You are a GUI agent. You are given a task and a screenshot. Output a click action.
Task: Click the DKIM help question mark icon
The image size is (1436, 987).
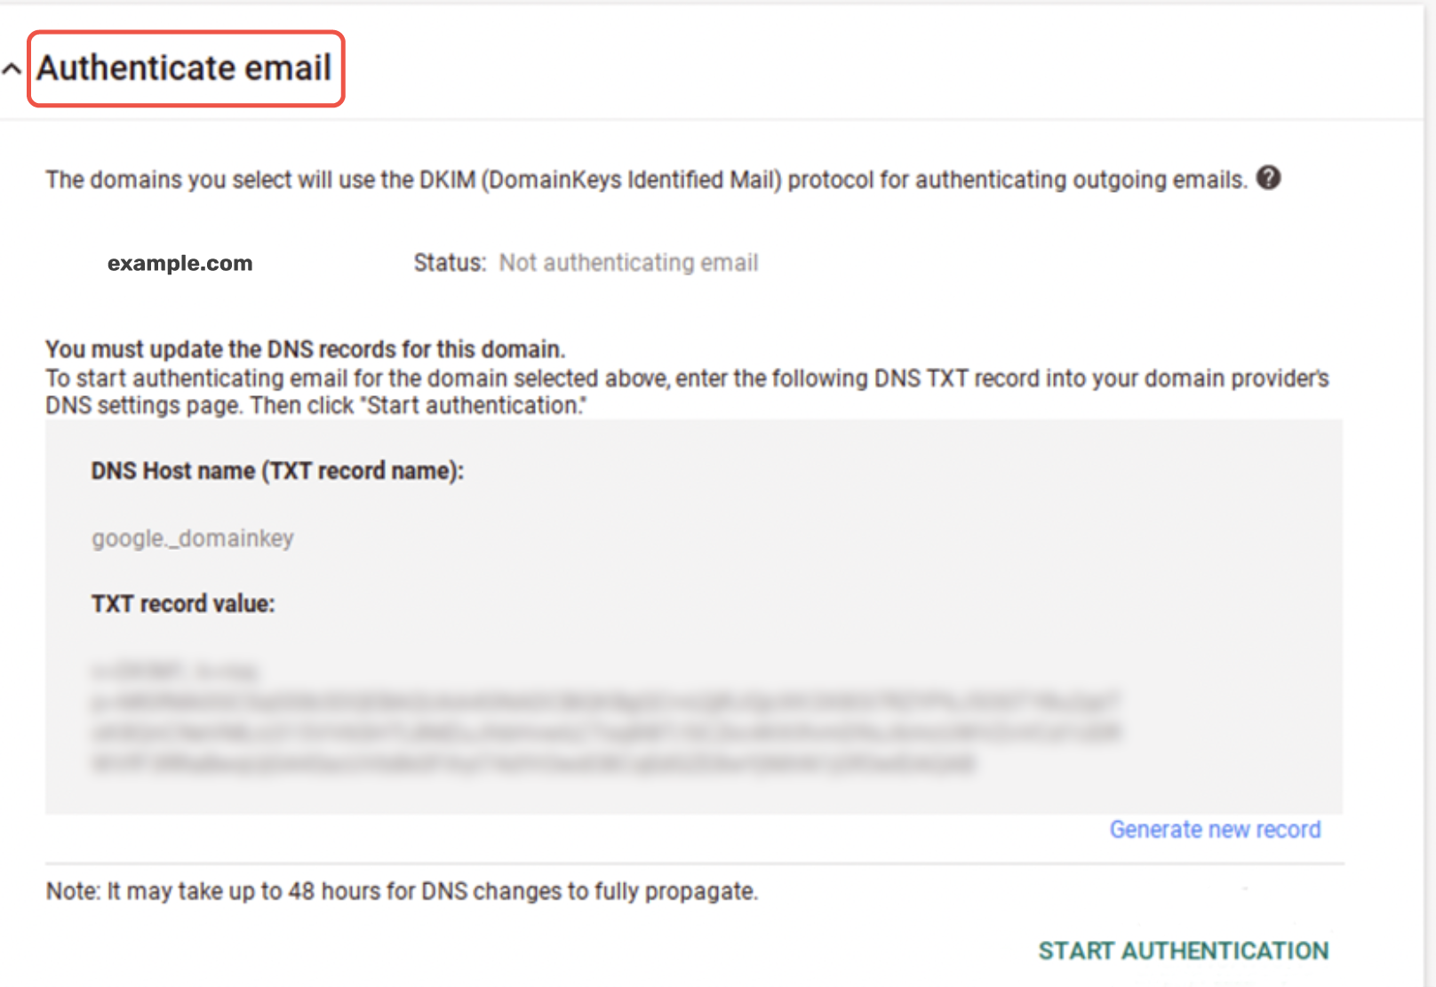coord(1270,178)
